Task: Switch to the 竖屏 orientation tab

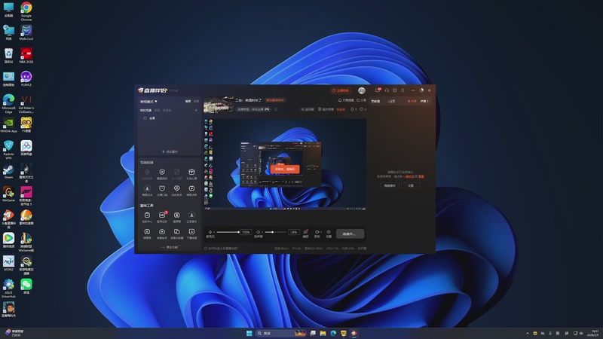Action: pyautogui.click(x=196, y=102)
